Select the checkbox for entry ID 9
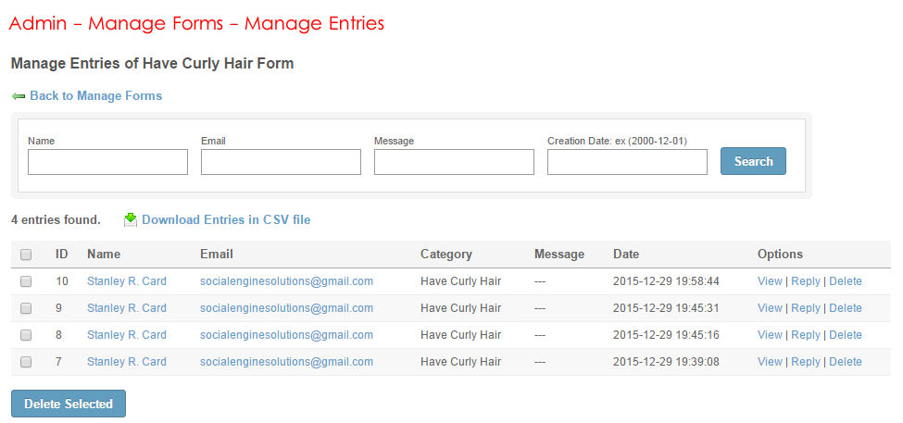The image size is (903, 423). (26, 308)
